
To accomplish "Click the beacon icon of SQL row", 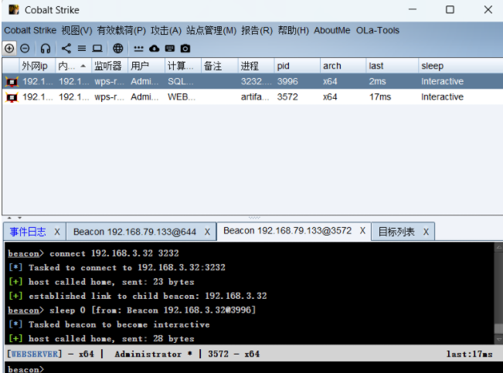I will 12,81.
